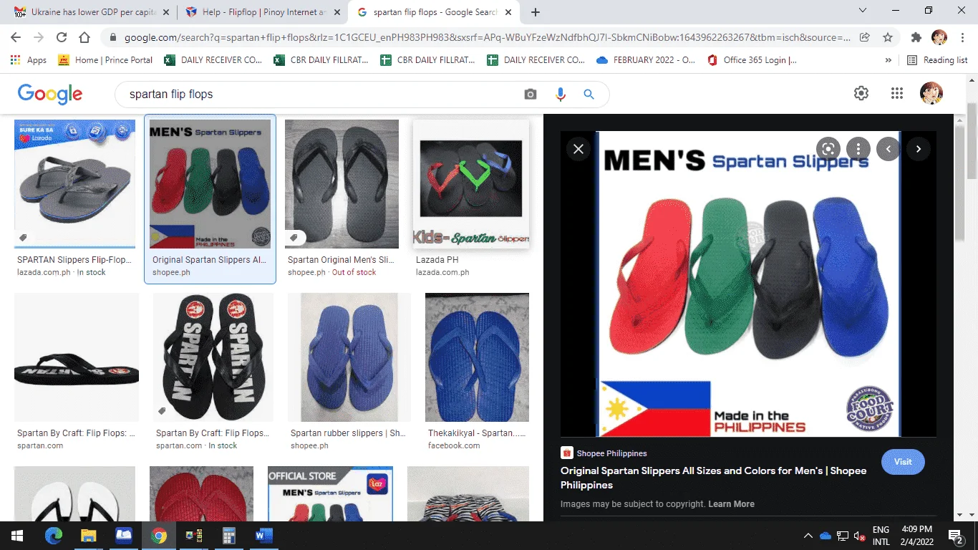The height and width of the screenshot is (550, 978).
Task: Search by image with the camera icon
Action: (x=531, y=94)
